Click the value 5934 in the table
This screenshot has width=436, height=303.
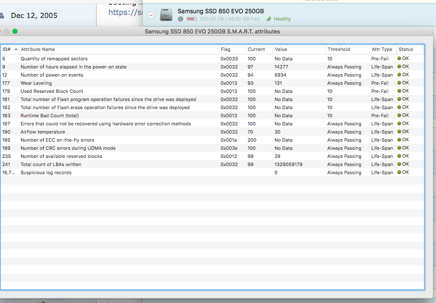(x=280, y=75)
